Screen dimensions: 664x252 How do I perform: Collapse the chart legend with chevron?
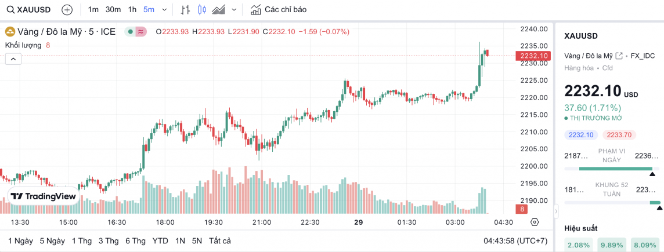(13, 59)
